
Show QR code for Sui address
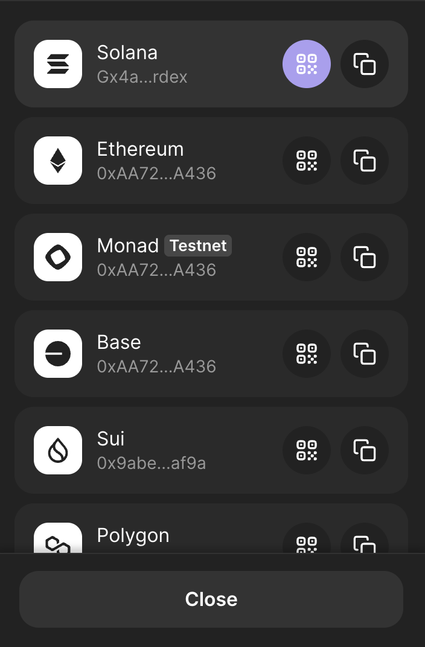[307, 450]
